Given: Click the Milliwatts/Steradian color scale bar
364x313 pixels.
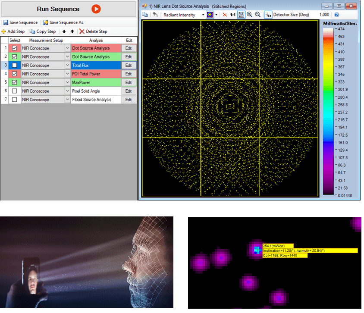Looking at the screenshot, I should click(x=328, y=111).
